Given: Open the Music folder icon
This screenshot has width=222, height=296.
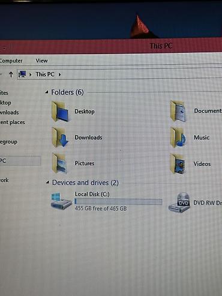Looking at the screenshot, I should pyautogui.click(x=178, y=137).
